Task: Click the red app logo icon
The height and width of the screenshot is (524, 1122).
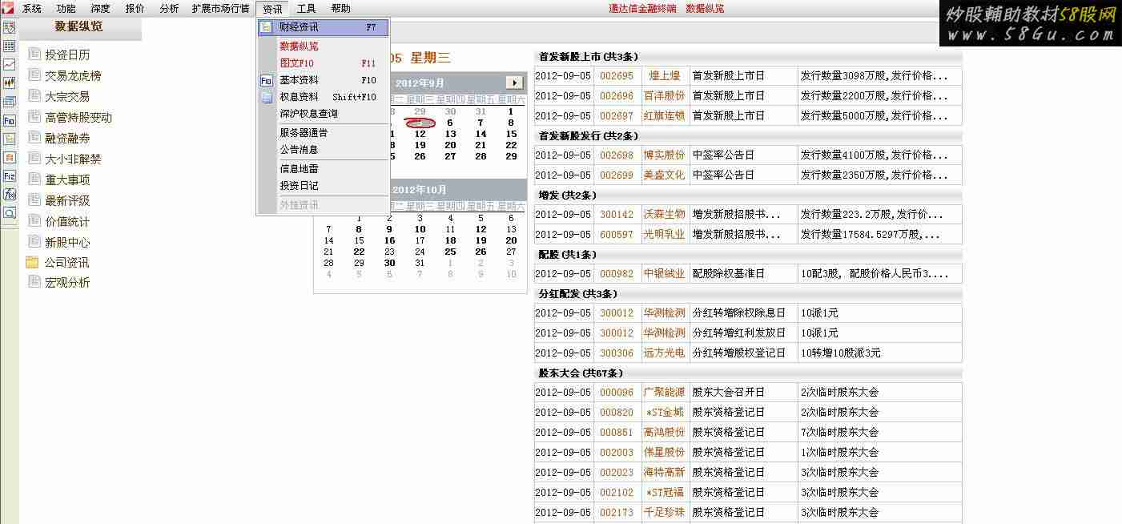Action: pos(8,9)
